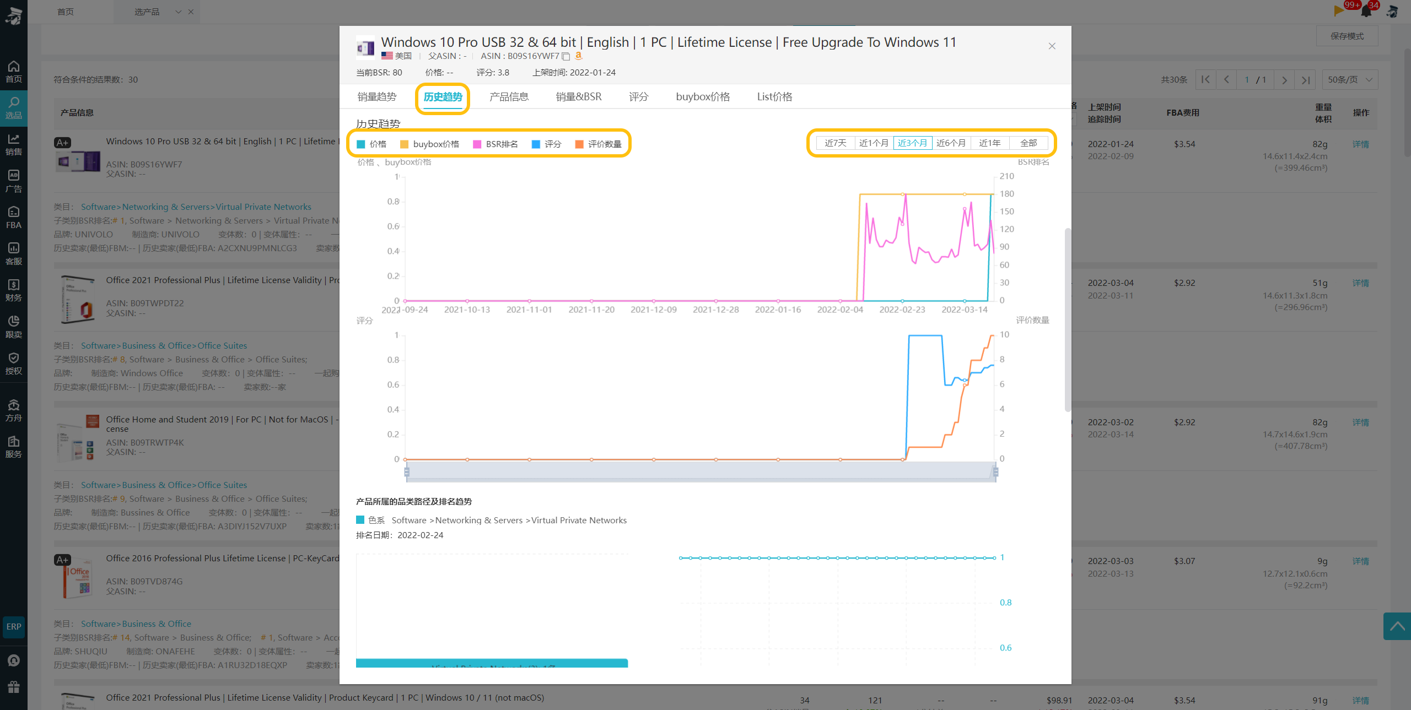Image resolution: width=1411 pixels, height=710 pixels.
Task: Copy the ASIN B09S16YWF7 with copy icon
Action: click(x=566, y=56)
